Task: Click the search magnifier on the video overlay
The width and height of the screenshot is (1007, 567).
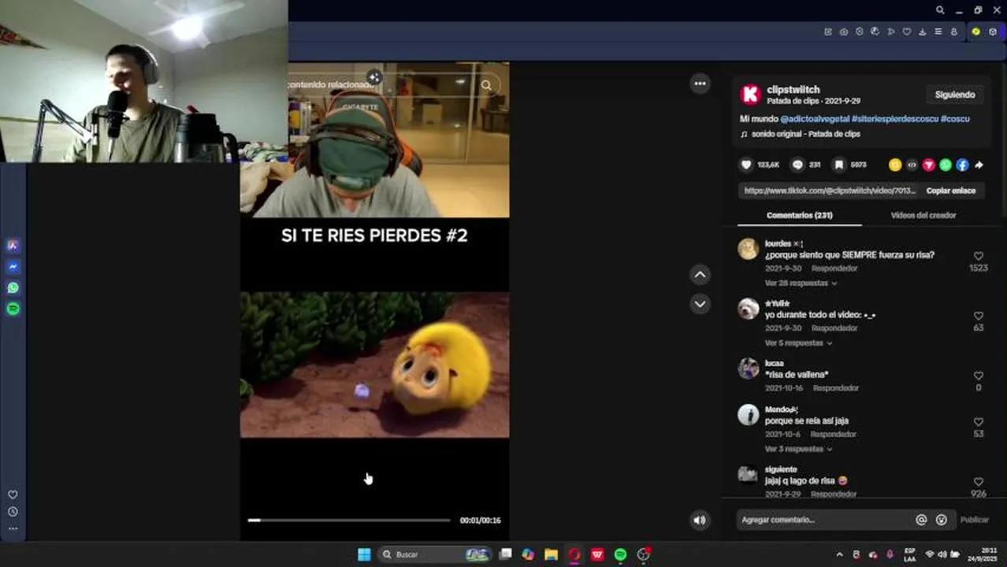Action: tap(487, 85)
